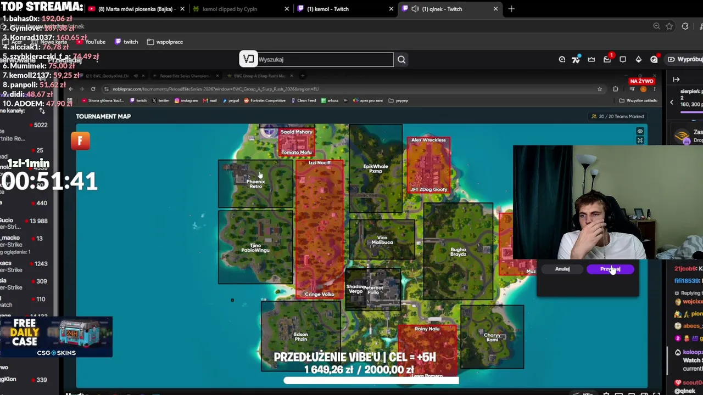Image resolution: width=703 pixels, height=395 pixels.
Task: Click the Twitch search magnifier button
Action: pyautogui.click(x=401, y=59)
